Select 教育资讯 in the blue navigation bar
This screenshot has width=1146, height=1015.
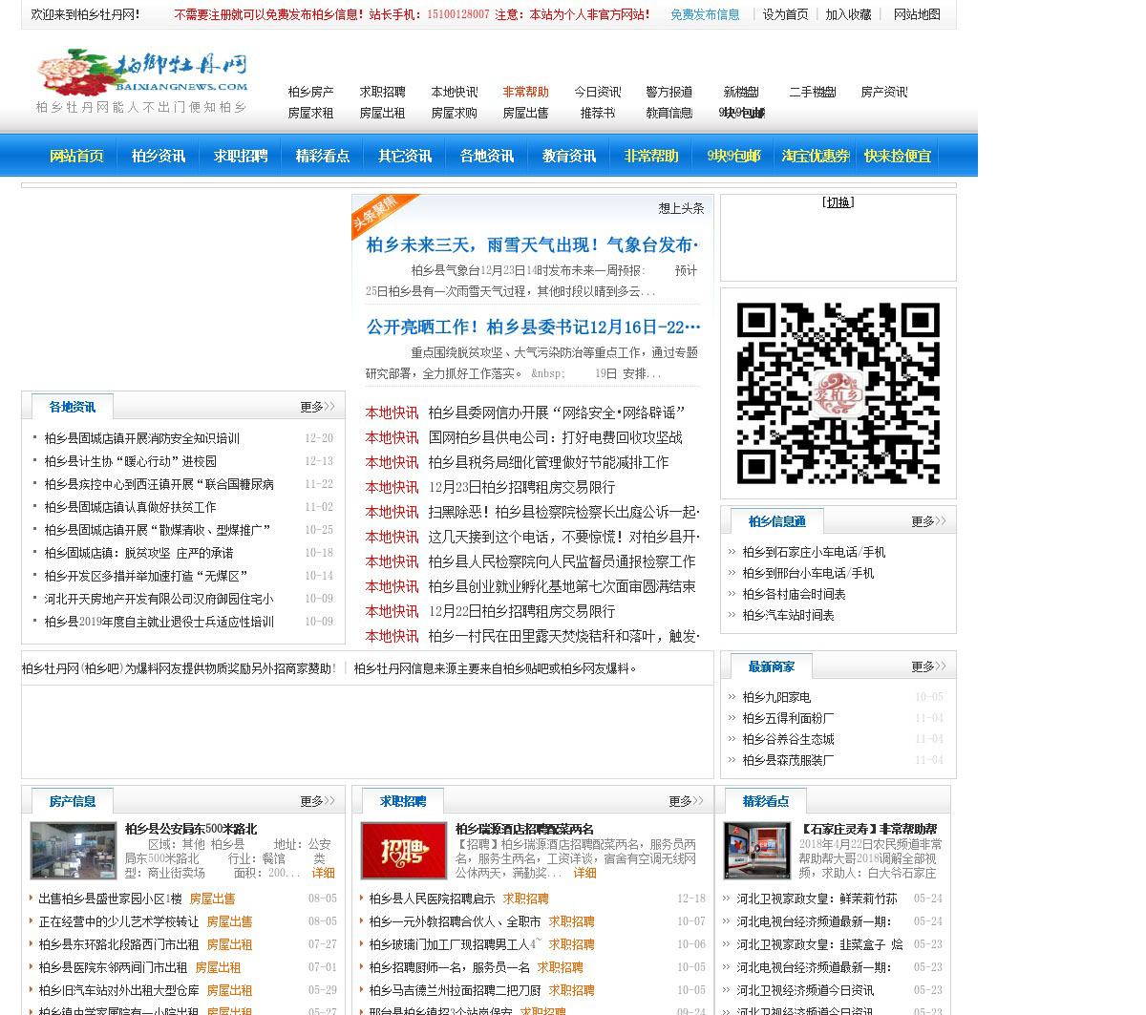[x=569, y=156]
